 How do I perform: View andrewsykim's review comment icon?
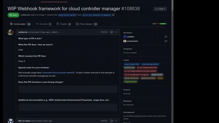[x=166, y=41]
